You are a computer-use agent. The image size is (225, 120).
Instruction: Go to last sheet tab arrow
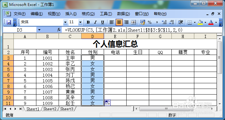pyautogui.click(x=20, y=109)
